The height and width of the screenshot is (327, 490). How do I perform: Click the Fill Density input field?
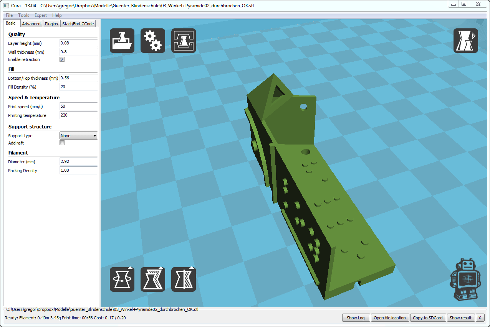pyautogui.click(x=79, y=87)
